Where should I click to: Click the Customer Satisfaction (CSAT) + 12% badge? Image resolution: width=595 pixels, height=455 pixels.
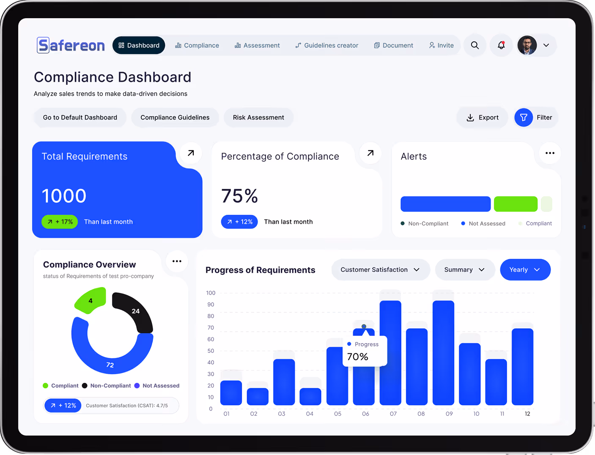tap(63, 406)
